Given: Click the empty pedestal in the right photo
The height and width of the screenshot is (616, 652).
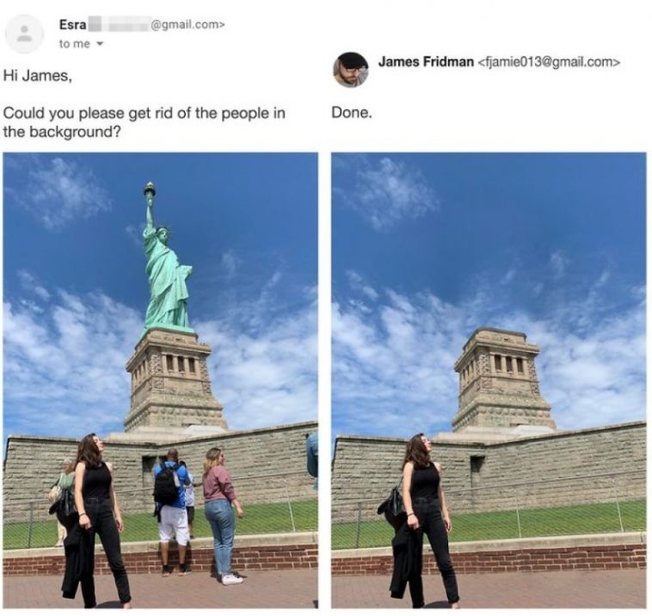Looking at the screenshot, I should tap(502, 379).
